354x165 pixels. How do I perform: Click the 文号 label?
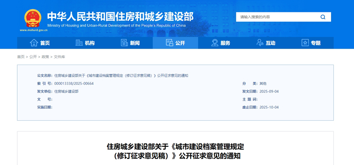[x=45, y=100]
